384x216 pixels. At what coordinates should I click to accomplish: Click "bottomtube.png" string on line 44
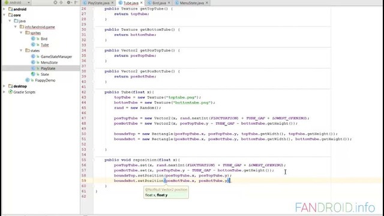tap(192, 103)
